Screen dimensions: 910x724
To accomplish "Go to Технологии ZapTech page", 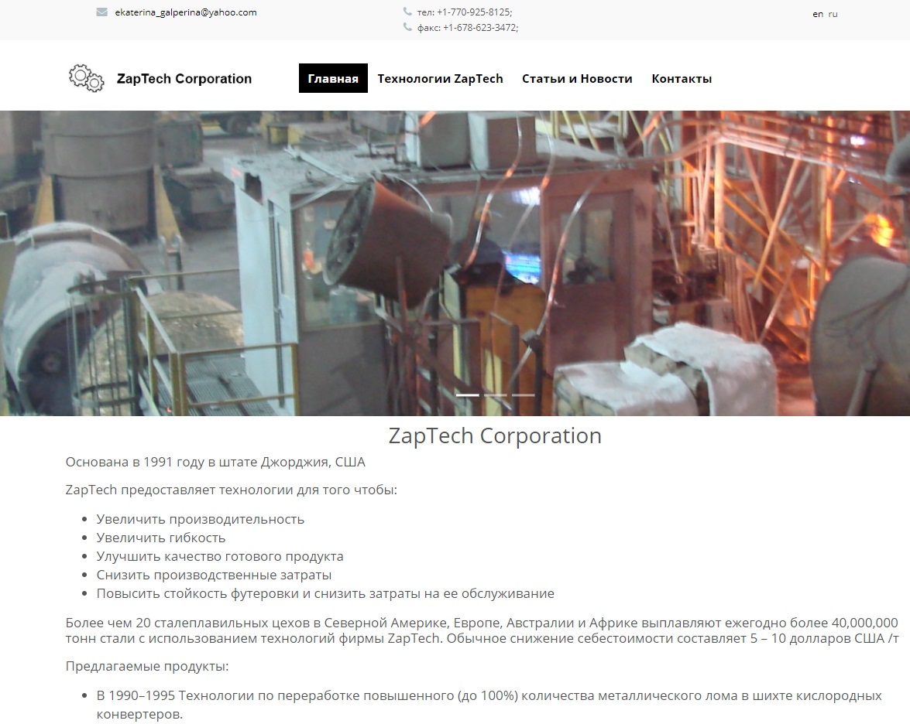I will coord(440,78).
